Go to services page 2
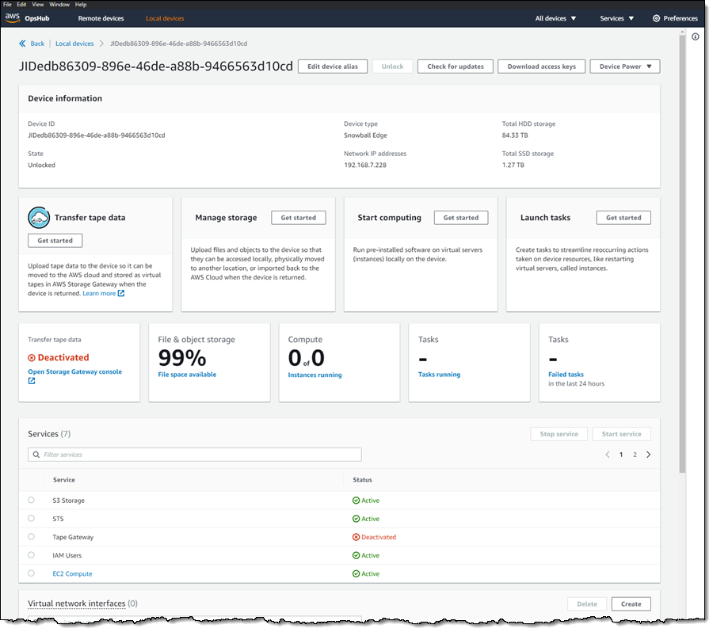Image resolution: width=713 pixels, height=632 pixels. click(635, 455)
